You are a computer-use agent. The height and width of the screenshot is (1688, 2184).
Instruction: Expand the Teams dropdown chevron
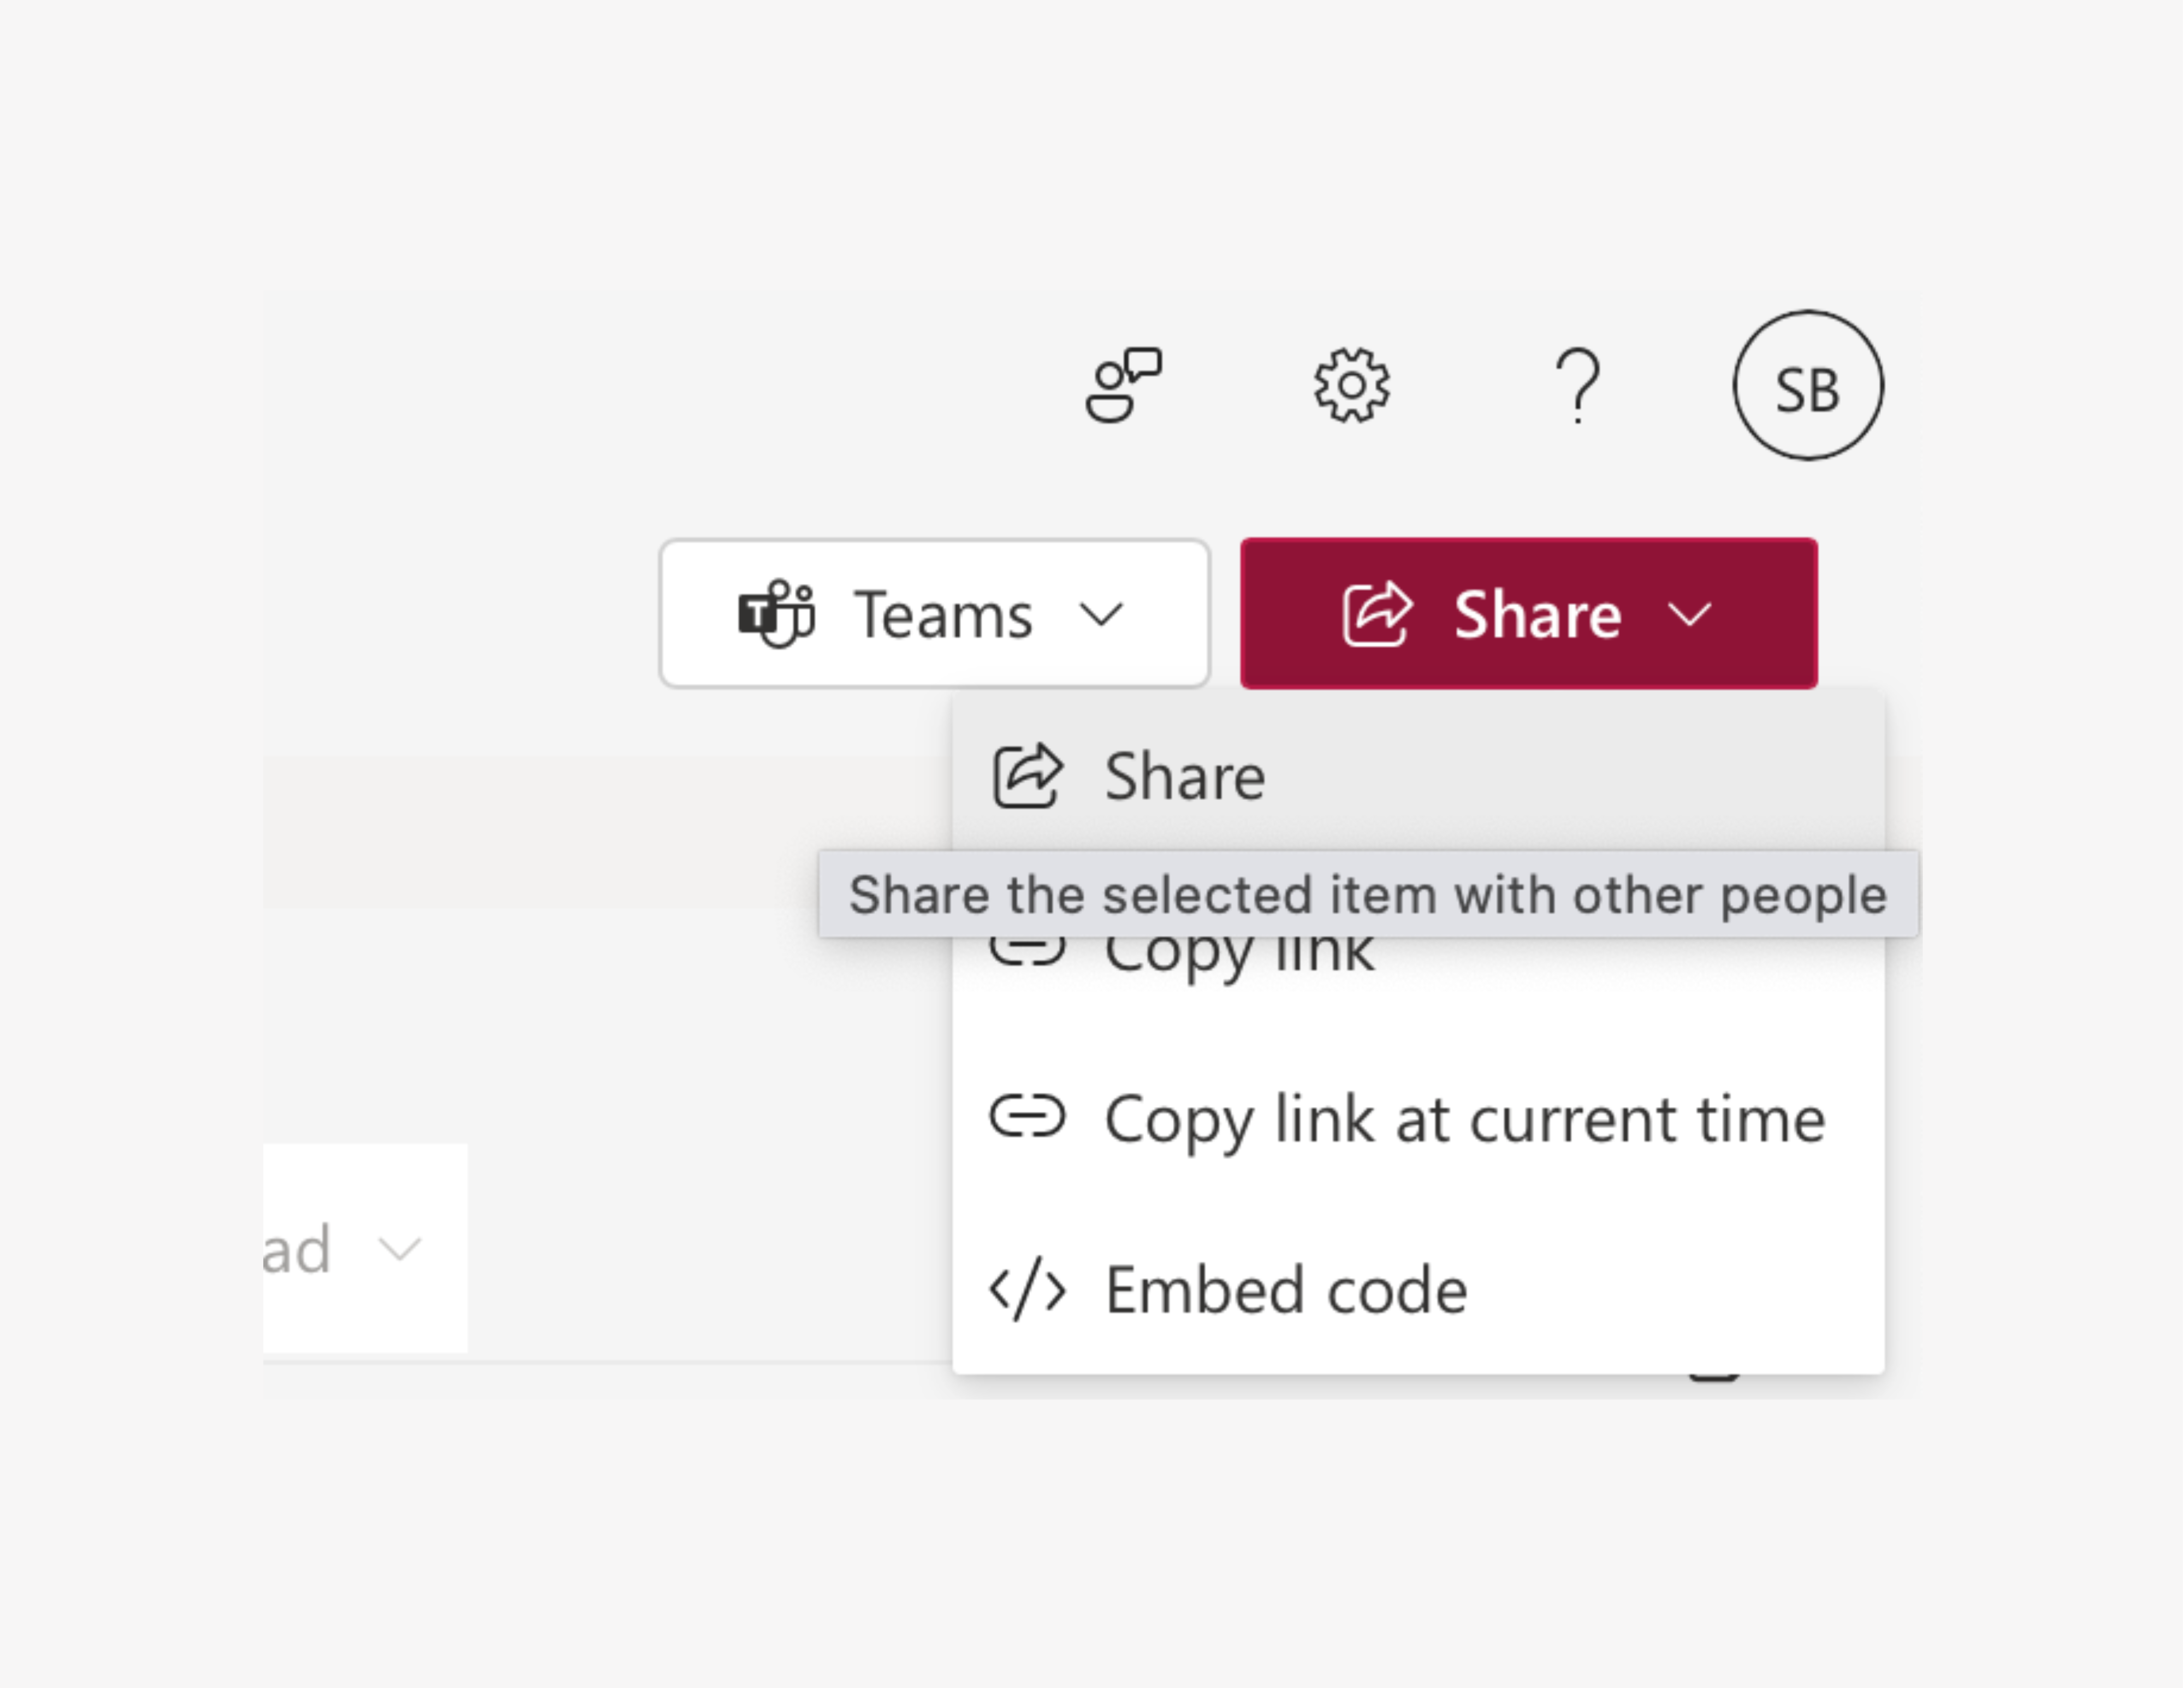[1101, 614]
